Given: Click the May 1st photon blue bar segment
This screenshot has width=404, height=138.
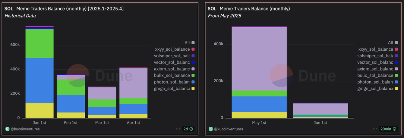Looking at the screenshot, I should point(259,104).
